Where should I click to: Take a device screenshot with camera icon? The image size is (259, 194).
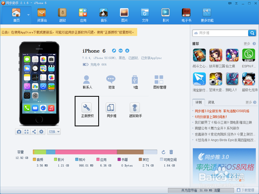19,132
